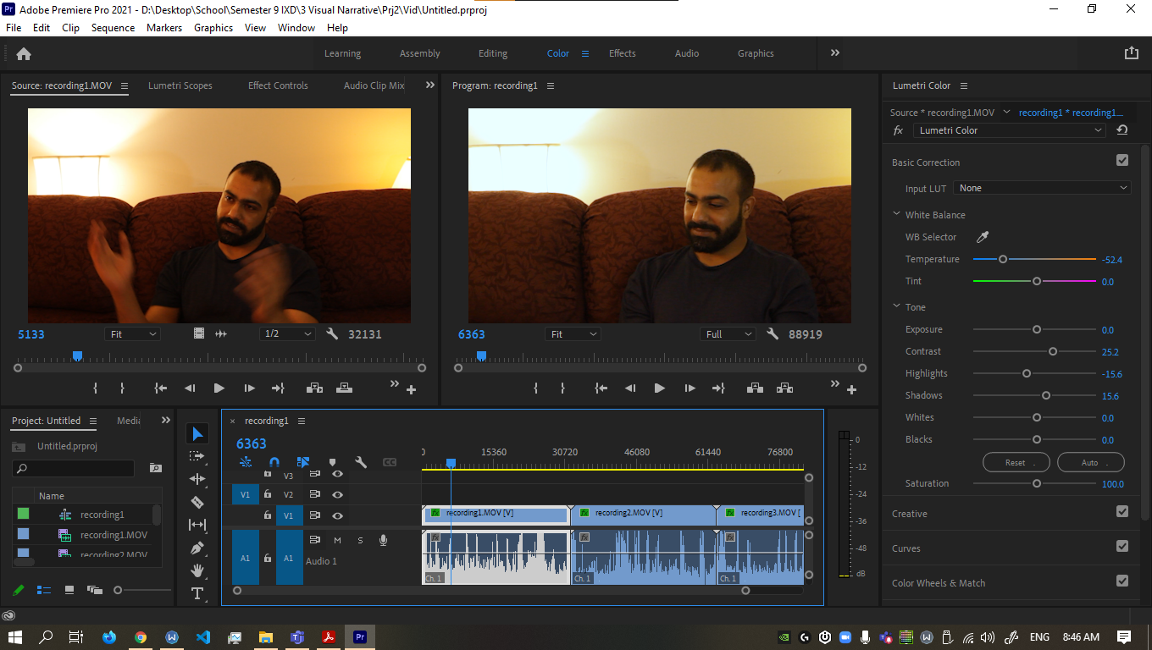
Task: Click the Temperature slider handle
Action: (x=1003, y=259)
